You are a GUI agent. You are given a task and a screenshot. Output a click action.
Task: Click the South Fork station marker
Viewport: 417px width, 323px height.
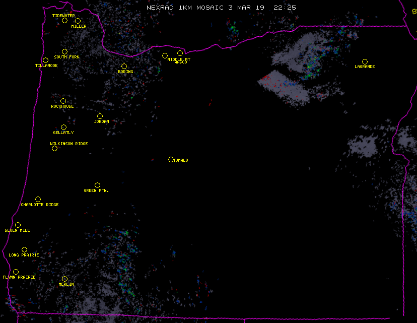64,51
